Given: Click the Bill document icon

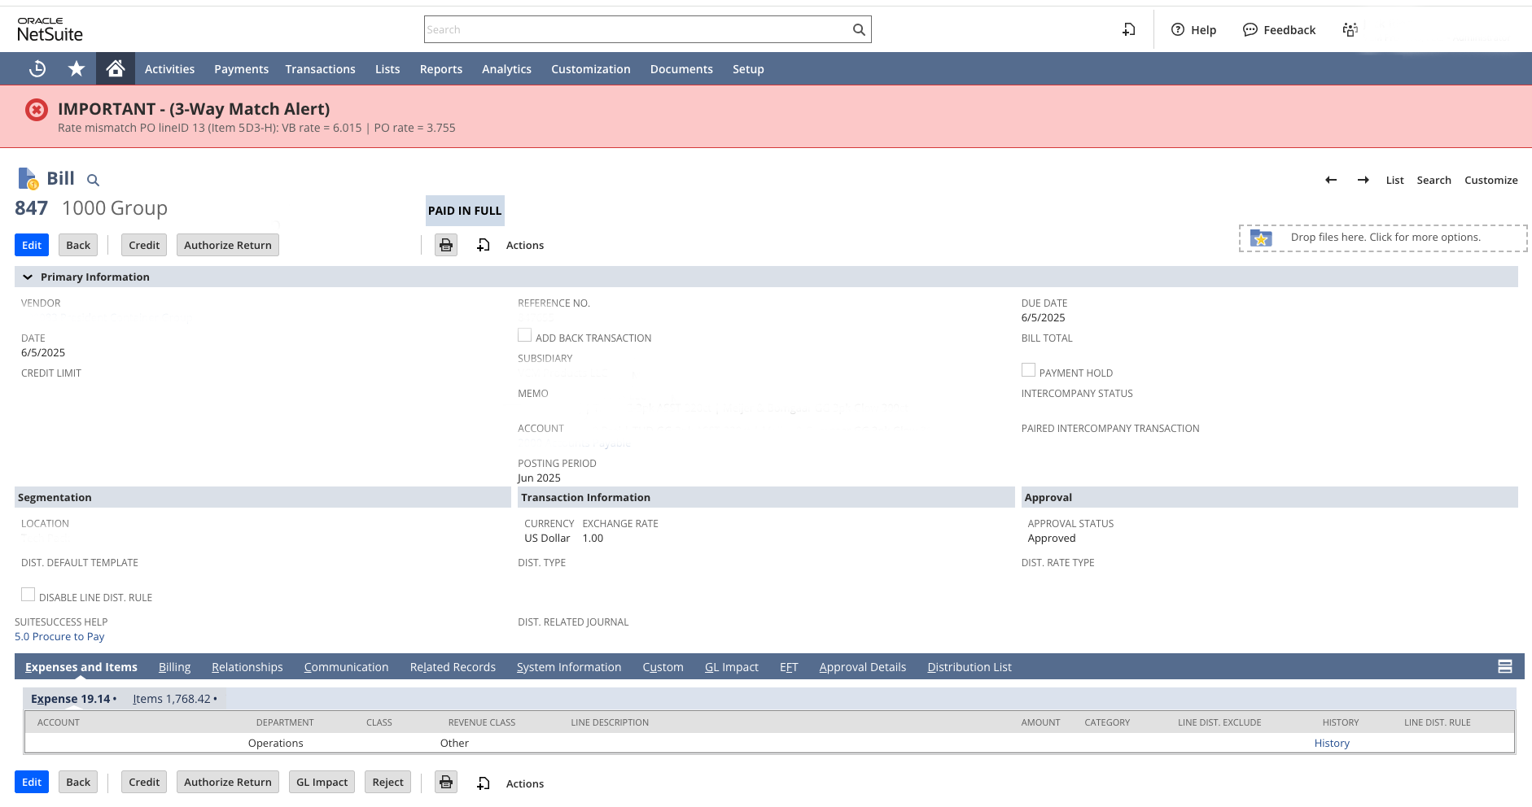Looking at the screenshot, I should (28, 178).
